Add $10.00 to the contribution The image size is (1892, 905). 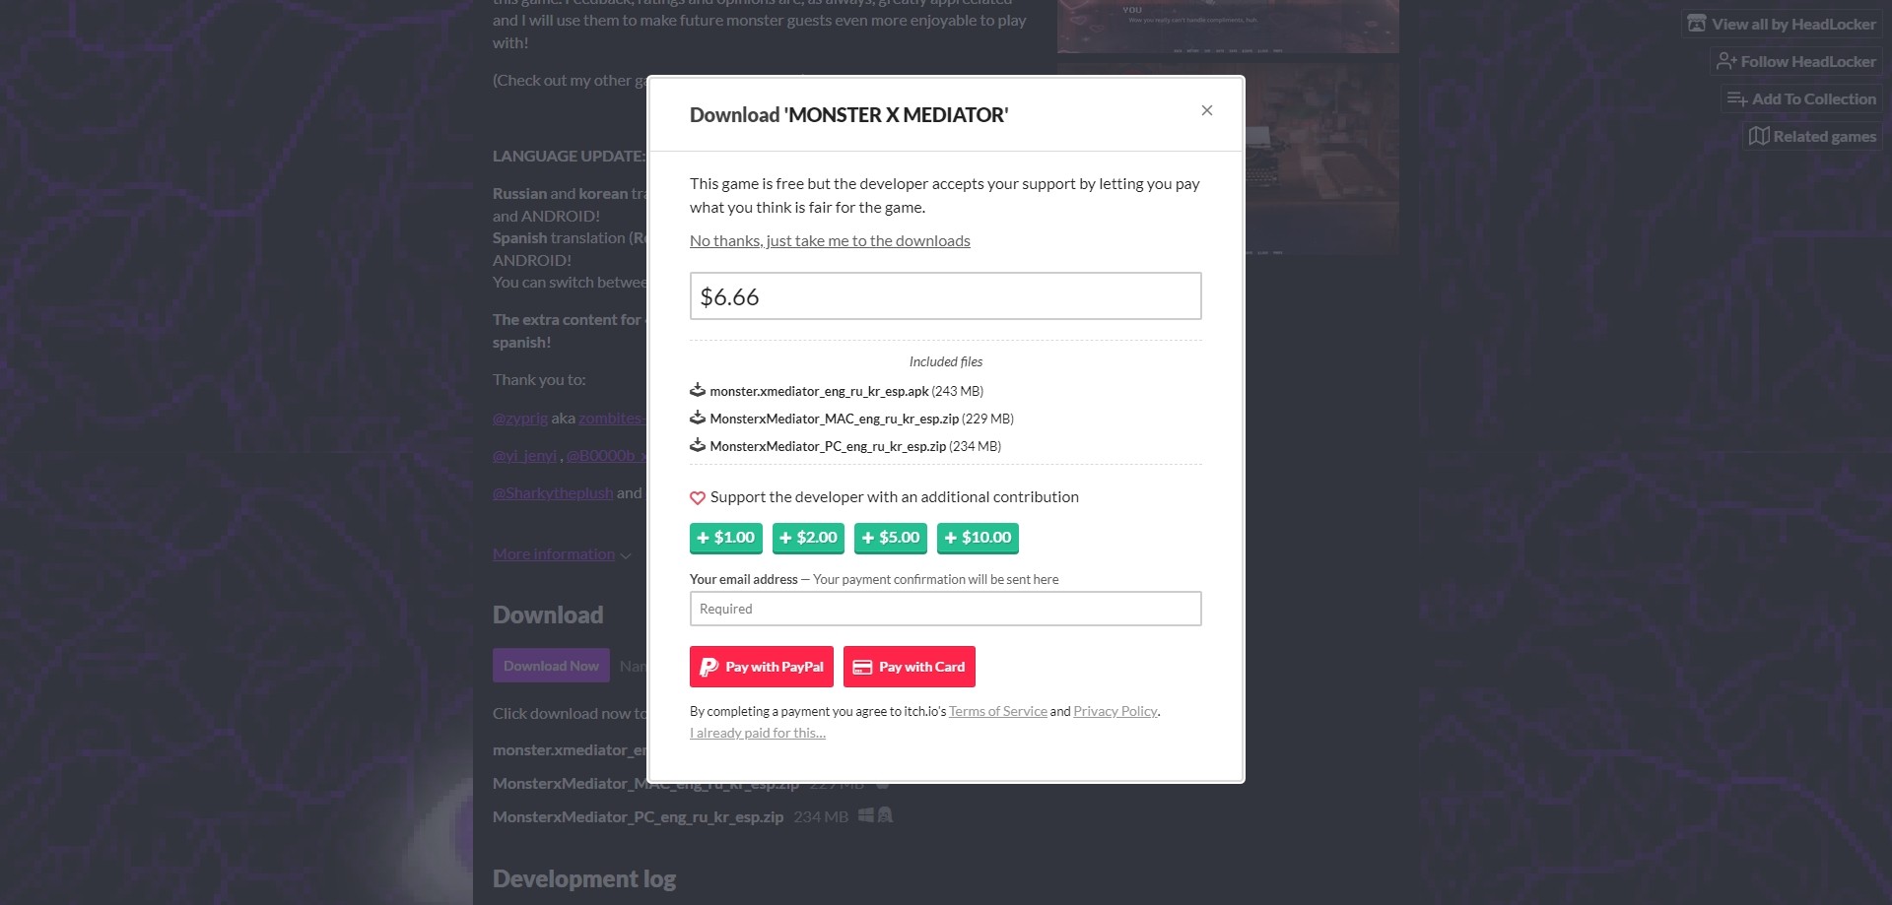(x=978, y=538)
